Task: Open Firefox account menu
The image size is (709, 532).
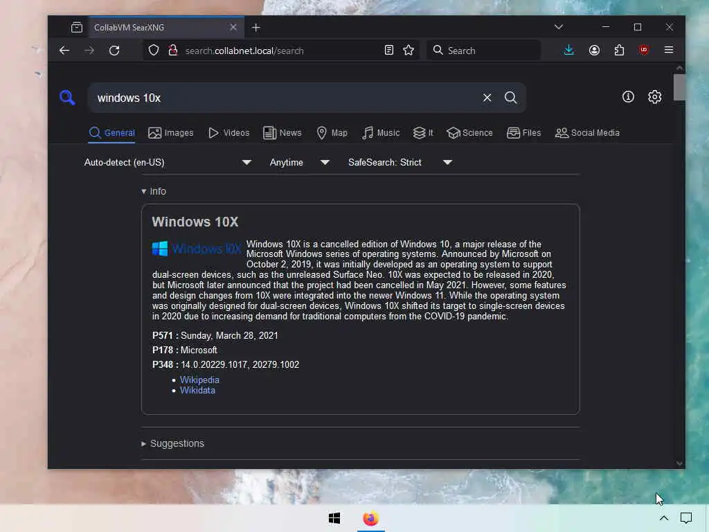Action: (594, 50)
